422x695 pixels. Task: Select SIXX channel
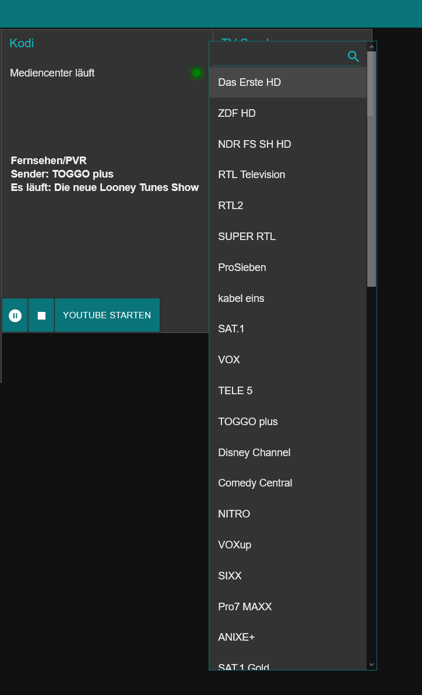point(288,576)
